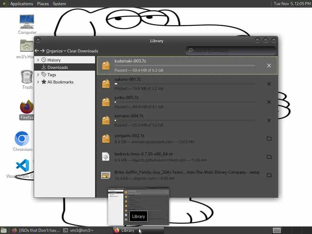Image resolution: width=312 pixels, height=234 pixels.
Task: Click Clear Downloads
Action: [x=83, y=51]
